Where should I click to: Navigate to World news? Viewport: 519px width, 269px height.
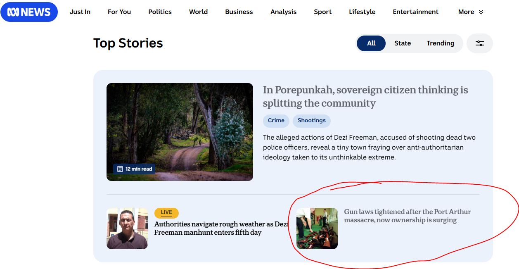198,12
